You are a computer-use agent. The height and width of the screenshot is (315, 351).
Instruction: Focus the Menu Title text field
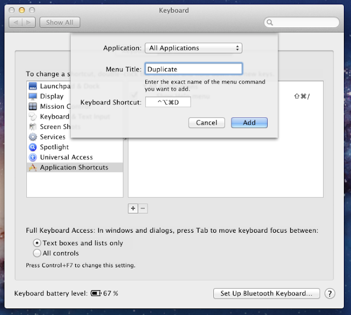coord(194,69)
